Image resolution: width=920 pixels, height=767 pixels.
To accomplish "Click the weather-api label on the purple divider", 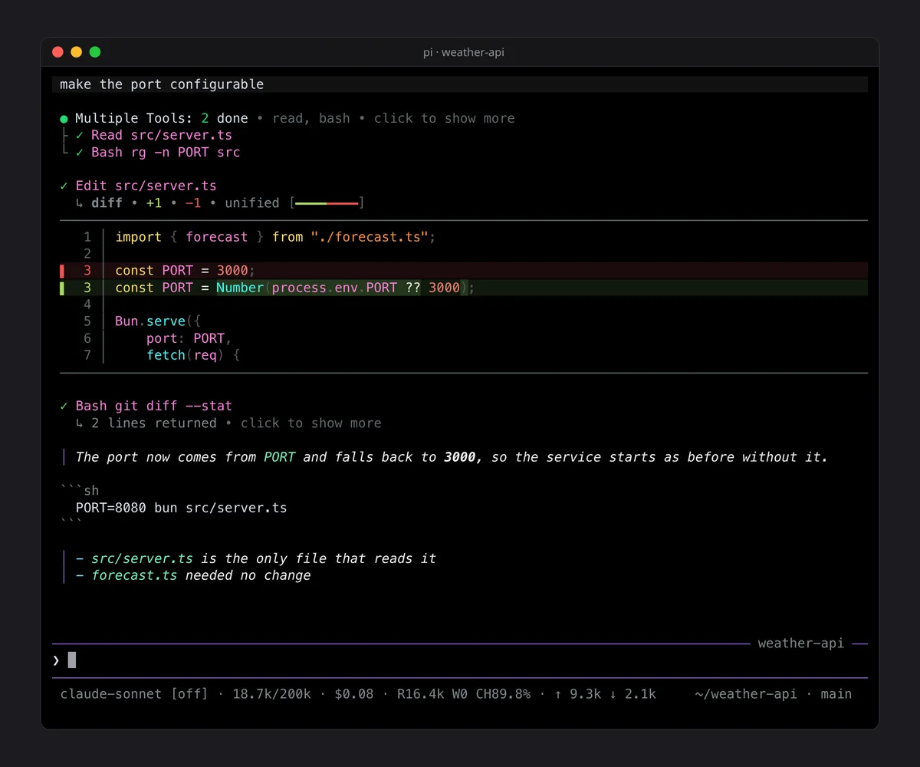I will tap(801, 644).
